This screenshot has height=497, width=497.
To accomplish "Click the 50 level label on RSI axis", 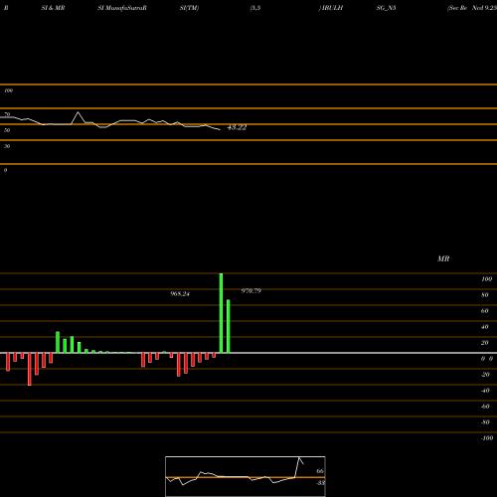I will click(7, 130).
